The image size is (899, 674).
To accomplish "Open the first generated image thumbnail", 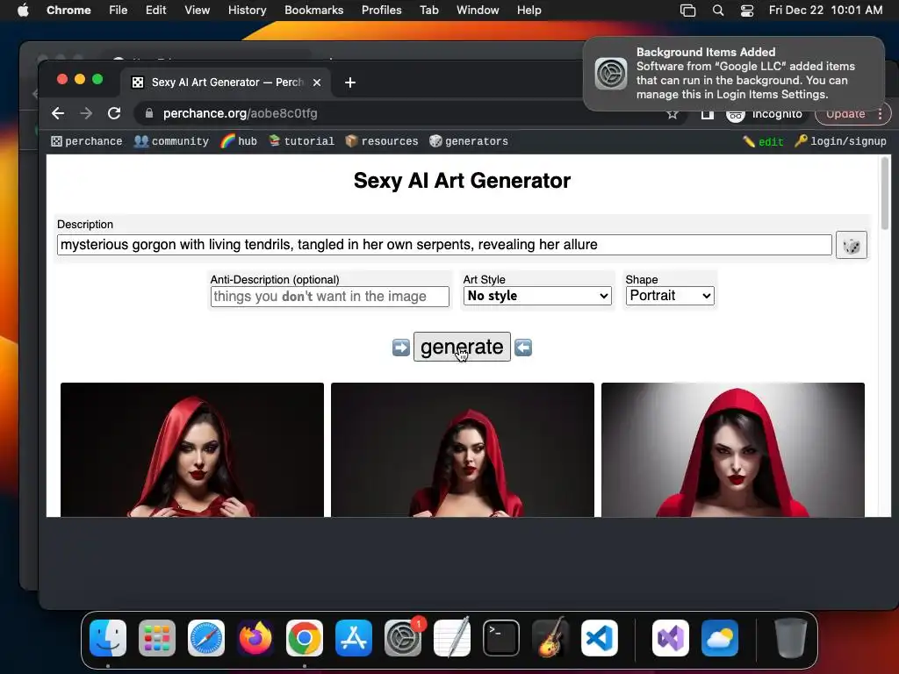I will pos(192,450).
